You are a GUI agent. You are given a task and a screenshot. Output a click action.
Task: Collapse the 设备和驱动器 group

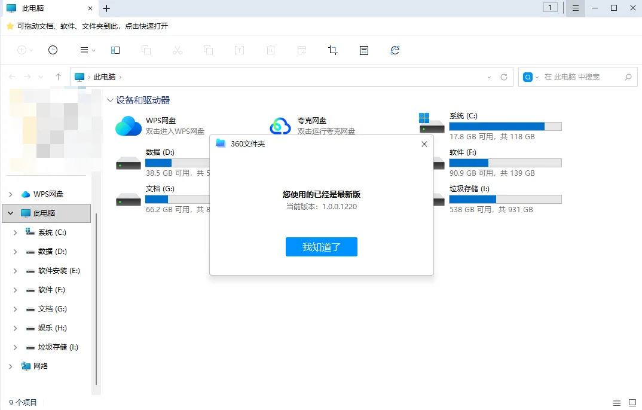[110, 100]
